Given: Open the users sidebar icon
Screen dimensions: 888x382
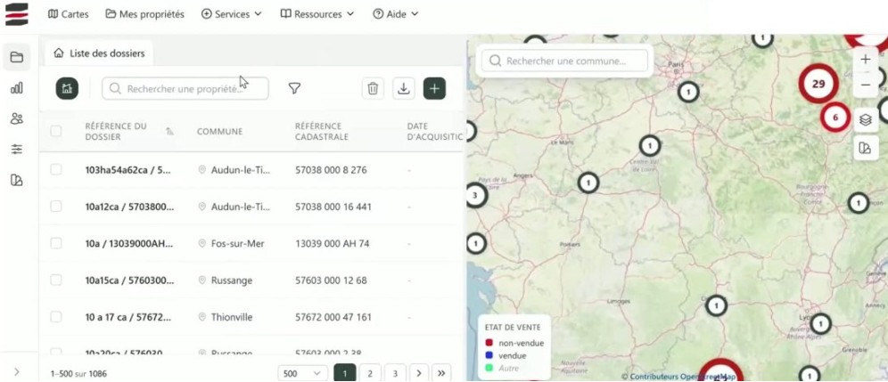Looking at the screenshot, I should coord(16,118).
